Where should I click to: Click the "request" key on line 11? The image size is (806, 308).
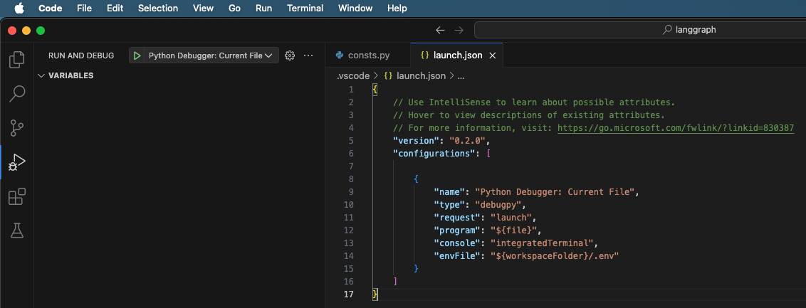point(457,218)
